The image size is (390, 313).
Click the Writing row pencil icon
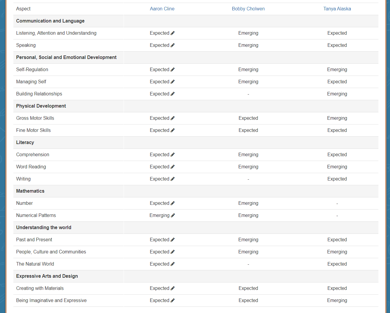pos(173,179)
